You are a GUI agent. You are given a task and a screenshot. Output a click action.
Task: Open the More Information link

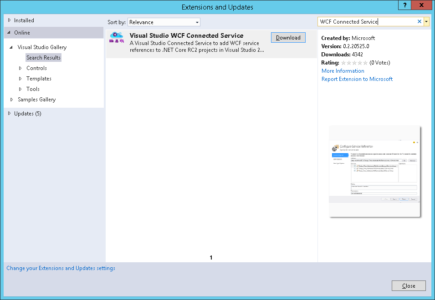tap(343, 71)
